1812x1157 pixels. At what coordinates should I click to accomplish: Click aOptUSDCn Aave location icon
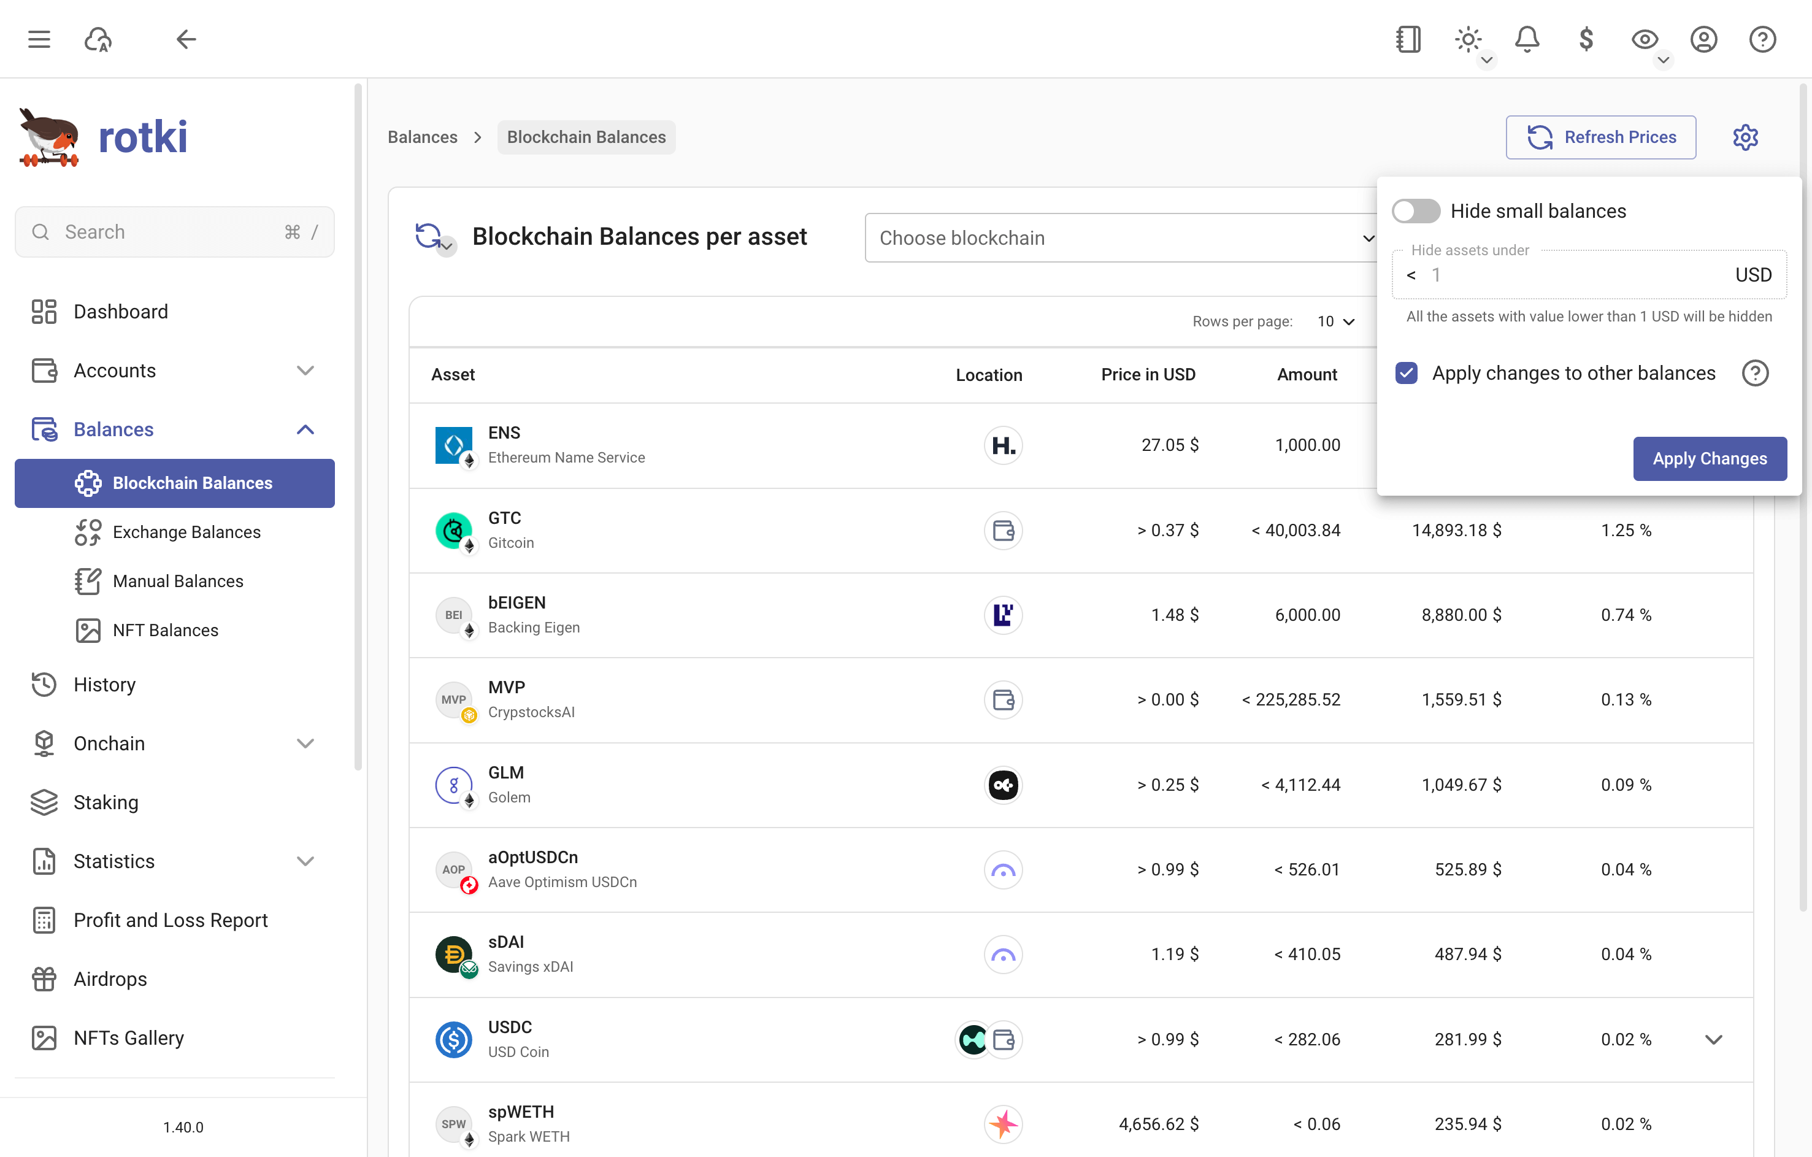[x=1003, y=870]
